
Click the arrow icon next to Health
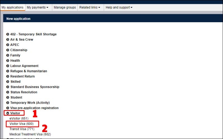tap(8, 61)
